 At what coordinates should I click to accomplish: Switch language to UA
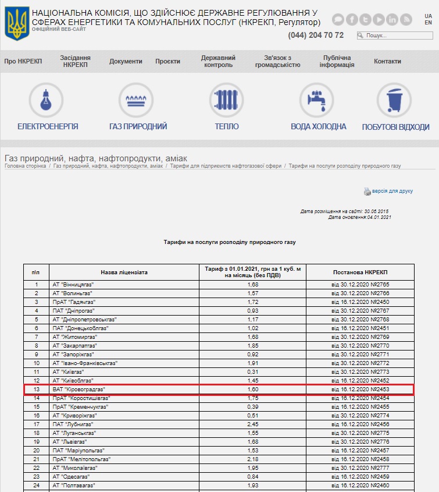(429, 16)
